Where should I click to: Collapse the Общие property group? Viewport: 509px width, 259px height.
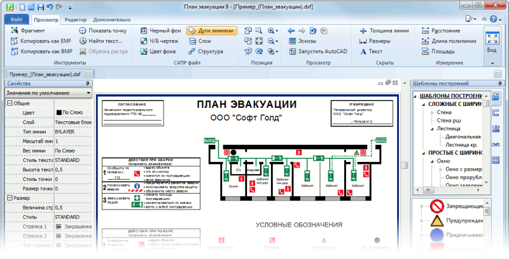[10, 103]
